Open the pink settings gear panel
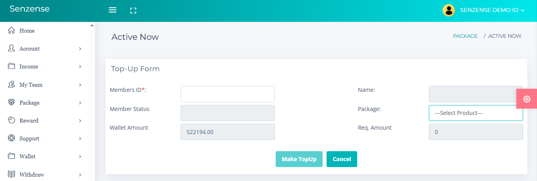Screen dimensions: 537x181 [527, 99]
